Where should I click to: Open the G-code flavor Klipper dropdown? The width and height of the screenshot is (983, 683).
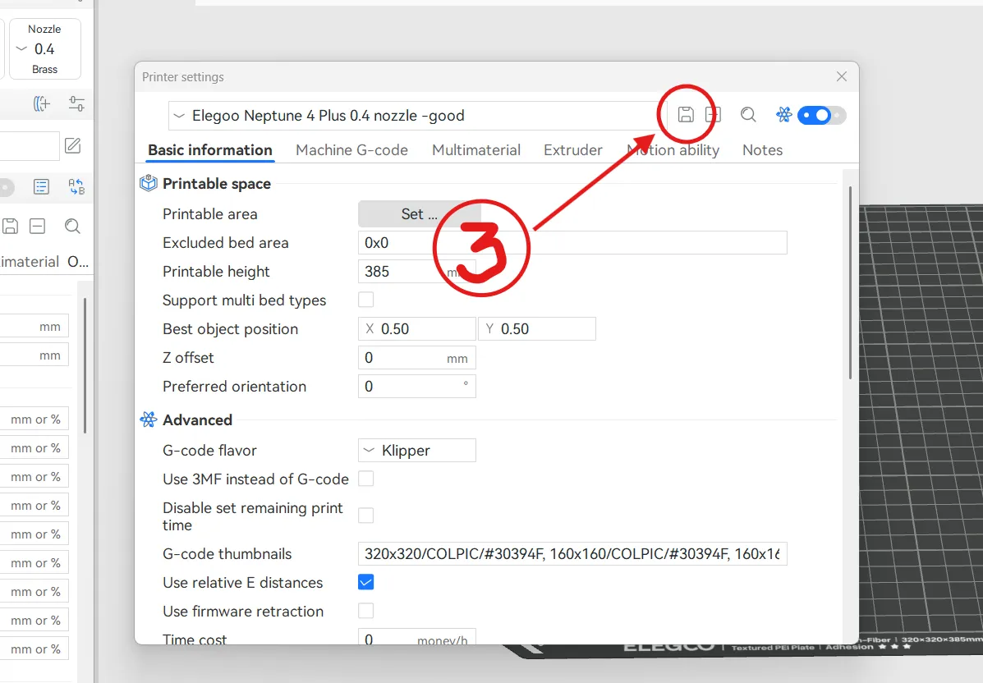[x=417, y=451]
